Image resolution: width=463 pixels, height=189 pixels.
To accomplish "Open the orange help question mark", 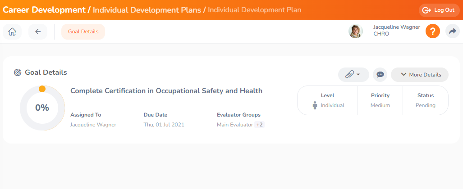I will point(433,31).
